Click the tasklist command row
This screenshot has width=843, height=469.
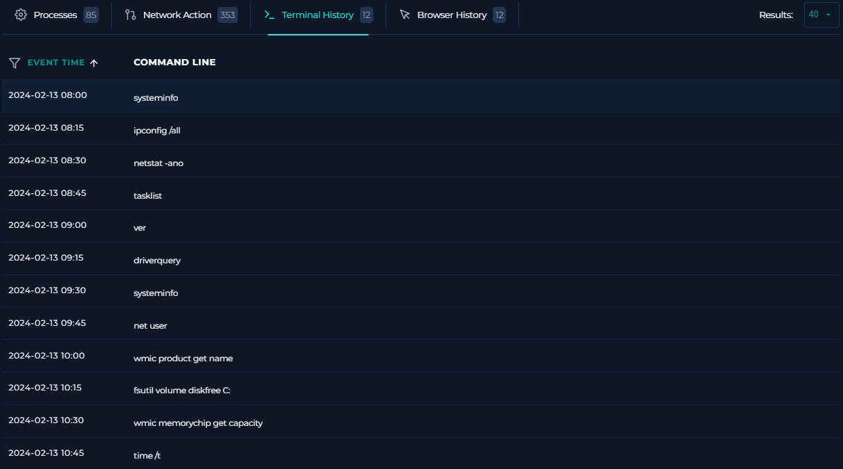147,195
